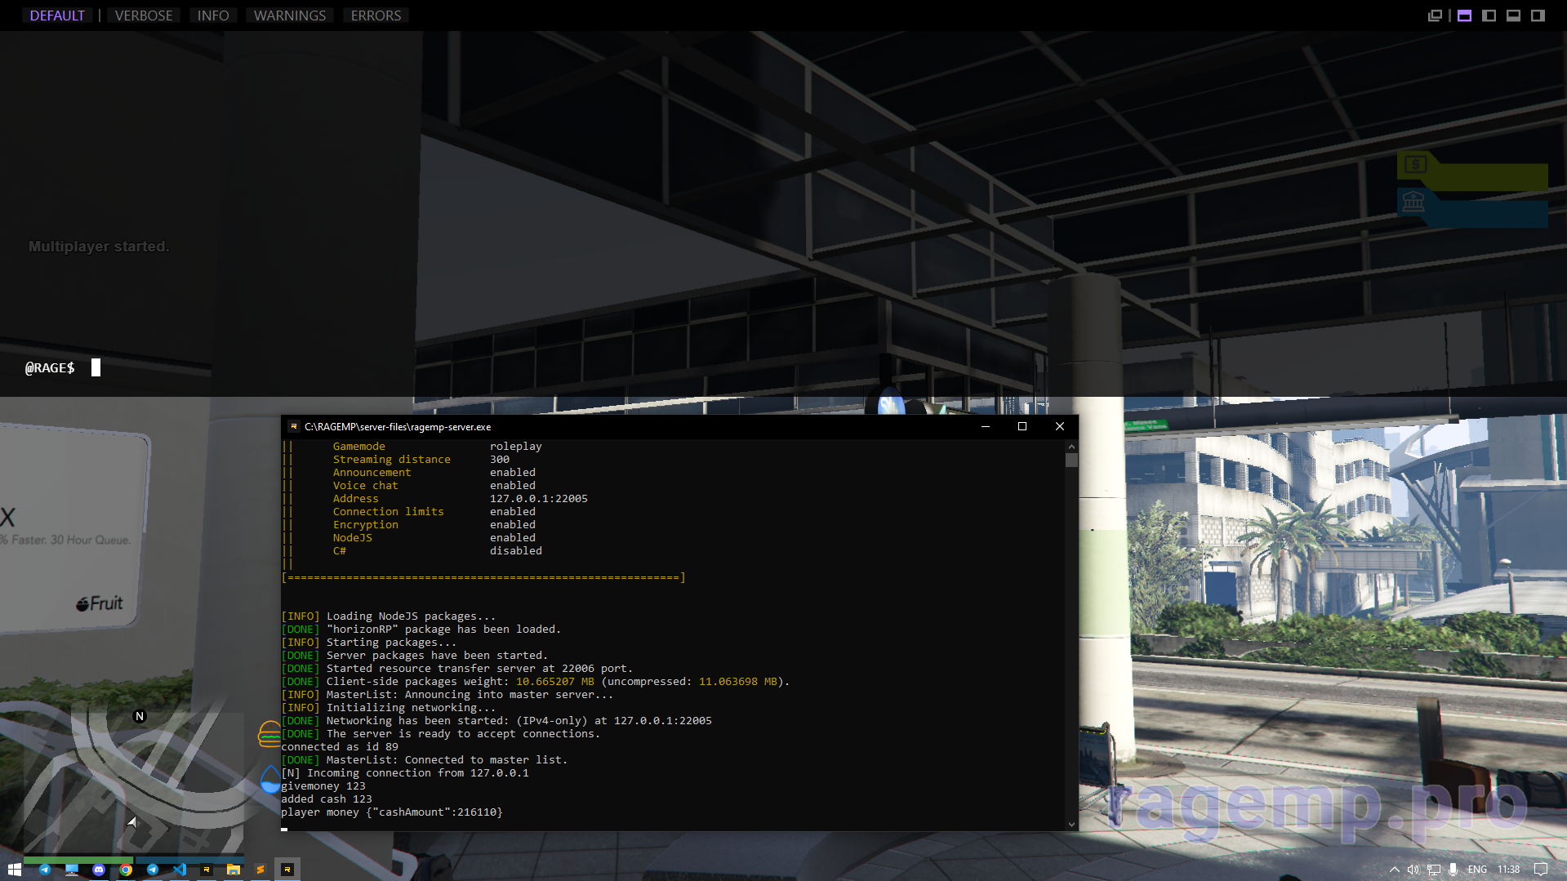Click 'Incoming connection from 127.0.0.1' line

[x=417, y=773]
